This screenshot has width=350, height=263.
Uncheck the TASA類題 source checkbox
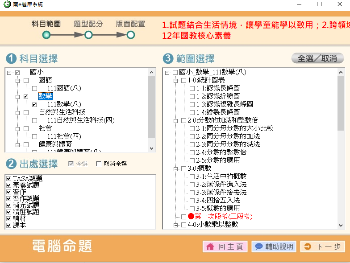pyautogui.click(x=8, y=179)
